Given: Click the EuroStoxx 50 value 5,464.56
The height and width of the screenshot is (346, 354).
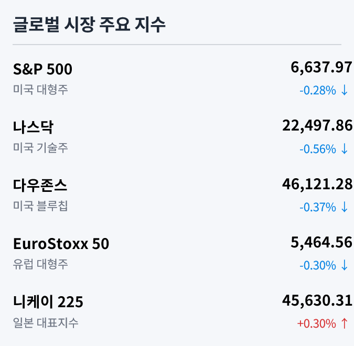Looking at the screenshot, I should [321, 242].
